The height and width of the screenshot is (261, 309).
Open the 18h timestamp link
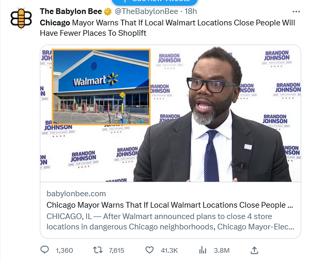point(191,11)
